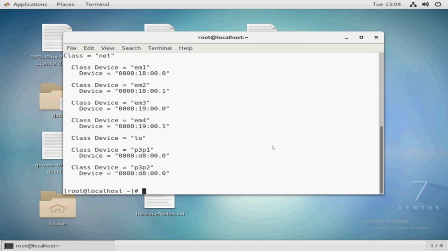Maximize the terminal window
The width and height of the screenshot is (448, 251).
click(x=361, y=37)
